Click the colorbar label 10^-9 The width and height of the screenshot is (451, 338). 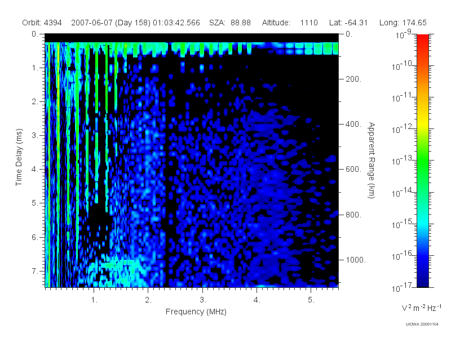click(x=404, y=34)
